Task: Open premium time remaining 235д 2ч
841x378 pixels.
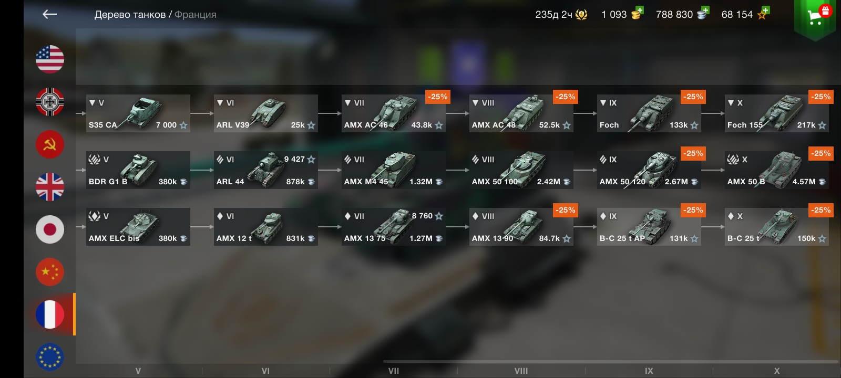Action: (561, 15)
